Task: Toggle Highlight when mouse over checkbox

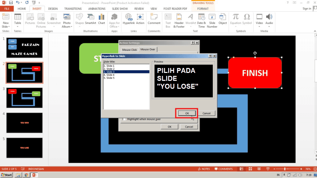Action: [x=124, y=119]
